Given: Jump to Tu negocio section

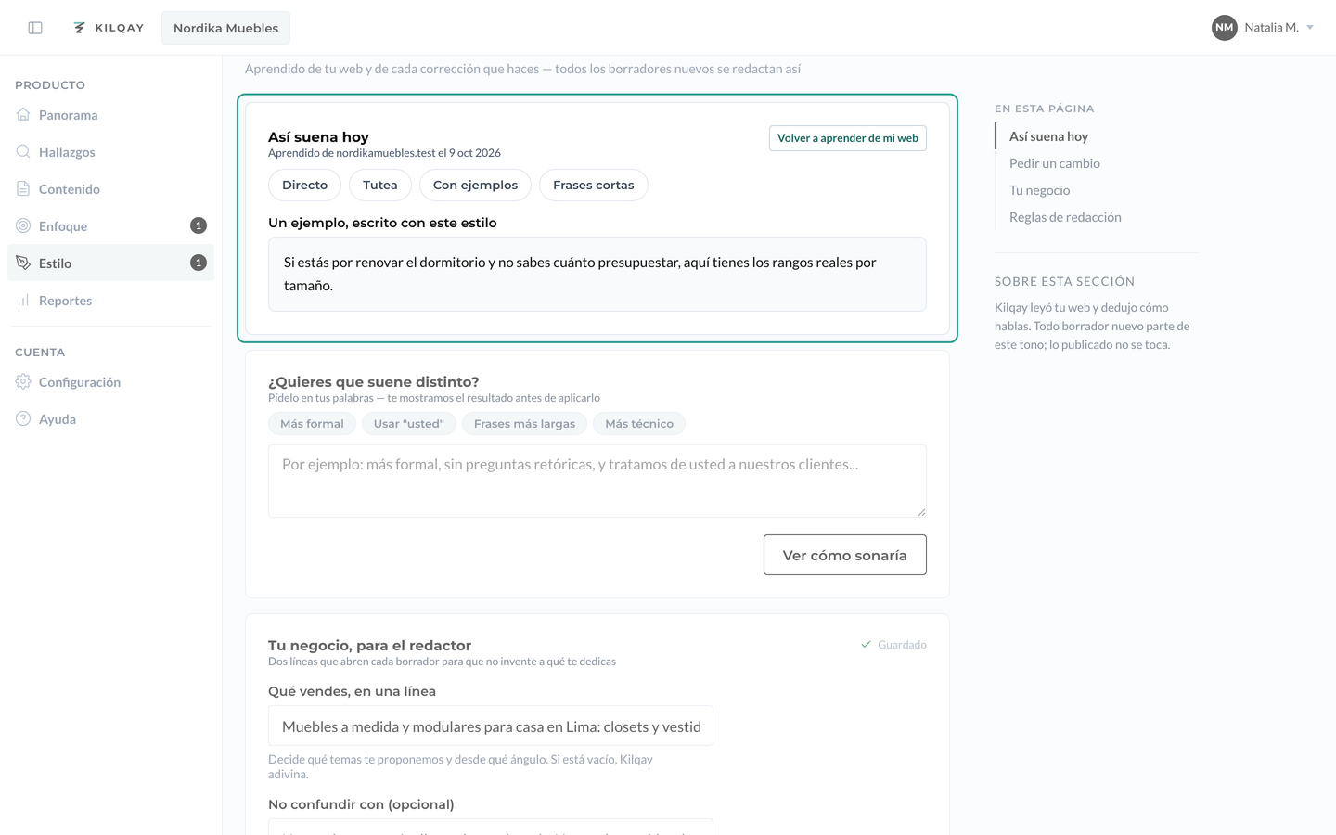Looking at the screenshot, I should click(1040, 190).
